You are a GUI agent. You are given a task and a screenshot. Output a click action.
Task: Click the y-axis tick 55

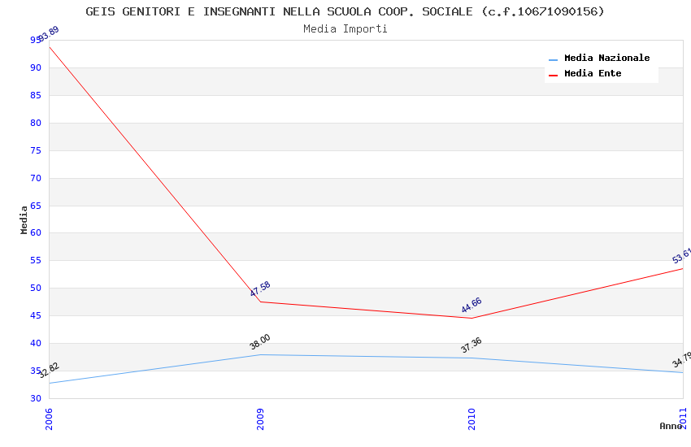point(36,261)
